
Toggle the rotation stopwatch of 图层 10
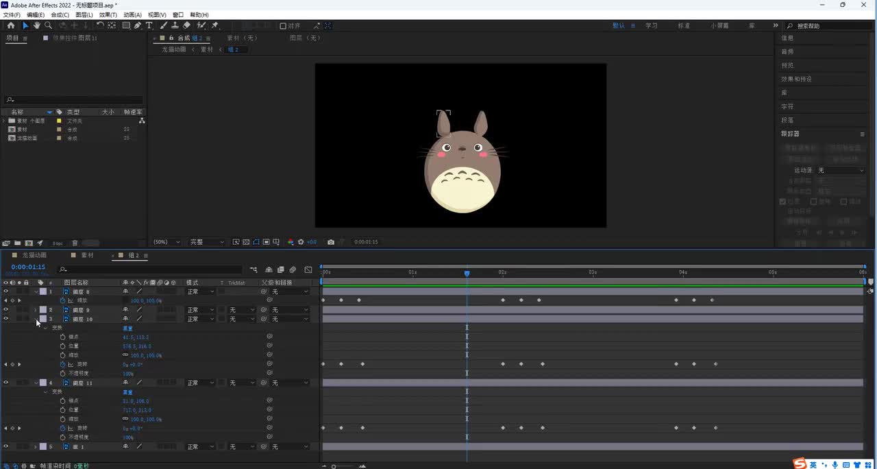pos(62,364)
